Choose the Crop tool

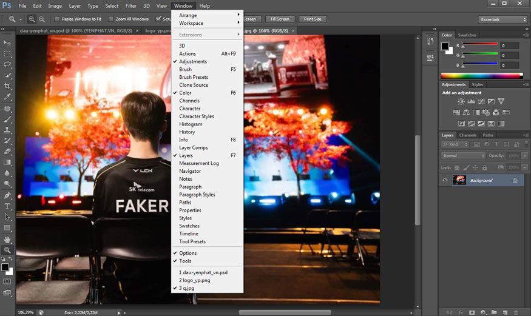7,86
